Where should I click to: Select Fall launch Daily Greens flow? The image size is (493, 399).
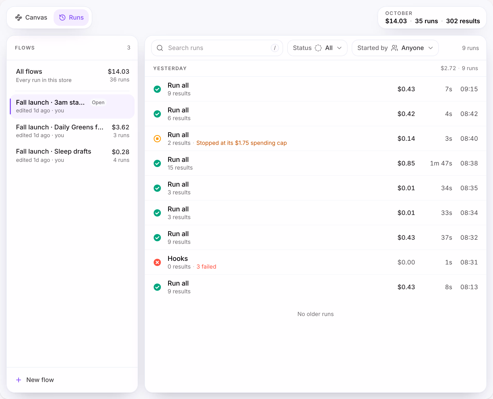click(x=72, y=131)
